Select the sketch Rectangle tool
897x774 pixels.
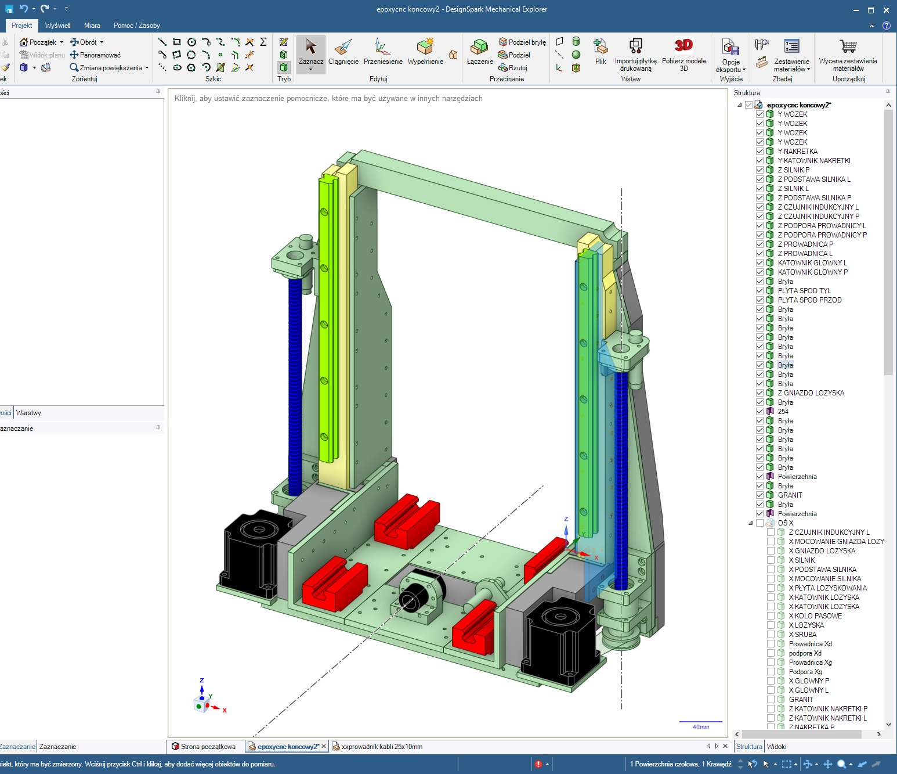click(177, 42)
